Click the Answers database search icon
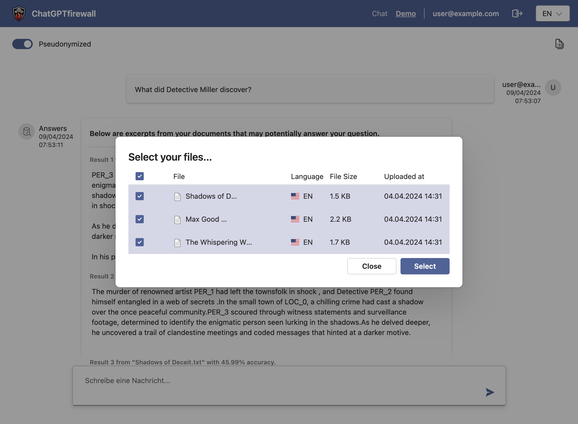The image size is (578, 424). [27, 132]
